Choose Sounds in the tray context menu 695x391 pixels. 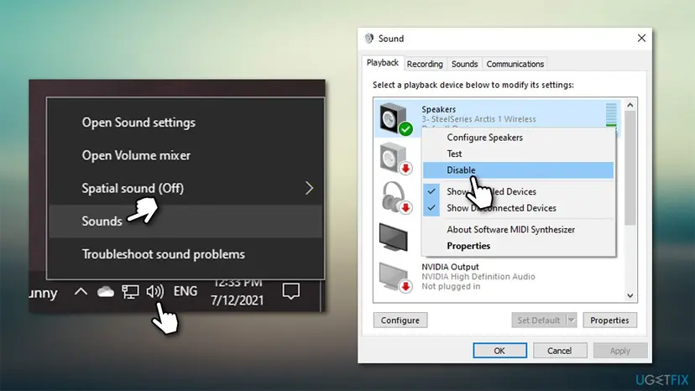186,221
